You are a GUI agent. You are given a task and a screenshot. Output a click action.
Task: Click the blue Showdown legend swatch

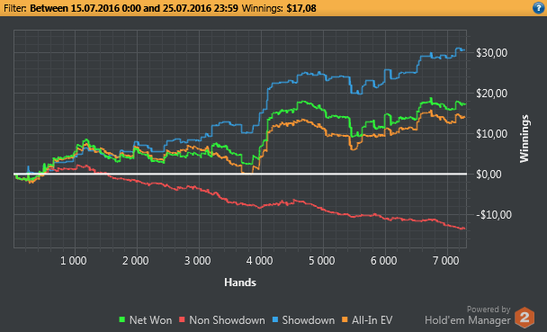275,319
